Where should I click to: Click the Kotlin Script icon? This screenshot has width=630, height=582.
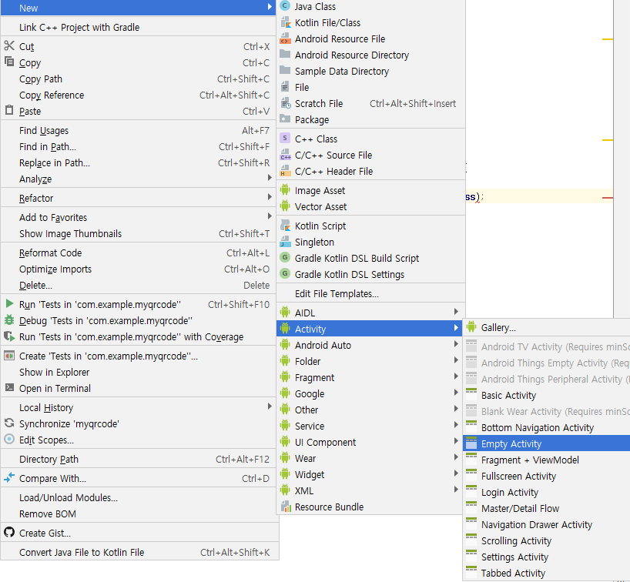click(x=285, y=226)
